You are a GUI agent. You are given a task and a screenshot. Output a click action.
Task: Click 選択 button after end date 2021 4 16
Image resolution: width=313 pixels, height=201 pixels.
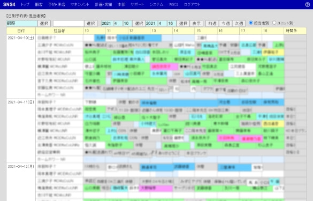[x=183, y=24]
